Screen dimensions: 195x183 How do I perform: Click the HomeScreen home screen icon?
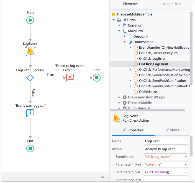(130, 42)
